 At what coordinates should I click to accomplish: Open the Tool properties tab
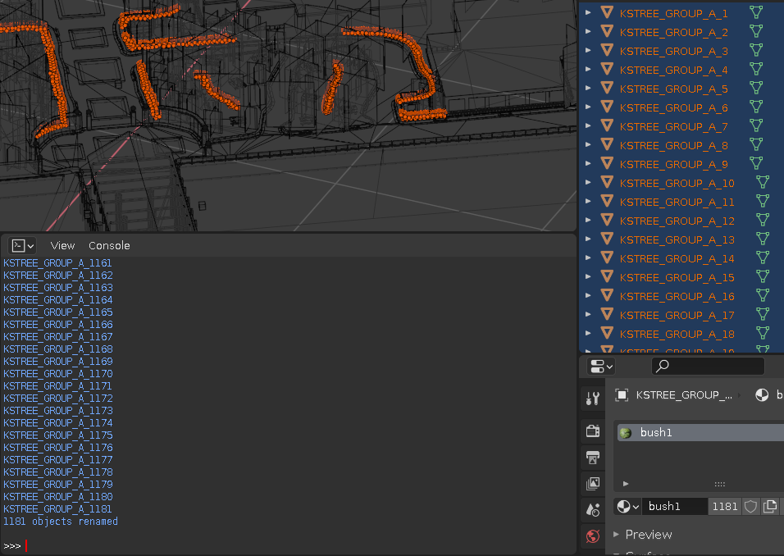(x=592, y=399)
